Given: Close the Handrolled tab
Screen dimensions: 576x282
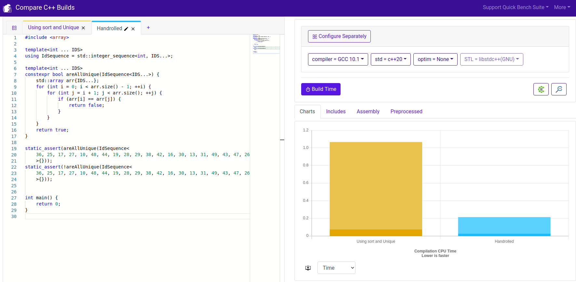Looking at the screenshot, I should (133, 29).
